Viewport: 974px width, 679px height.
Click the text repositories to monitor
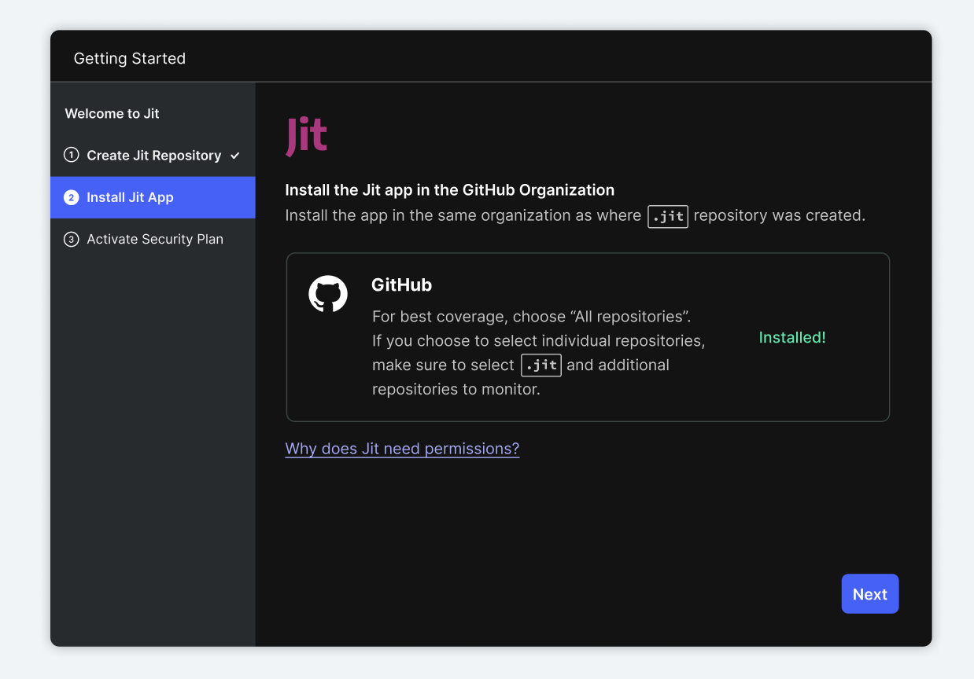(x=456, y=389)
